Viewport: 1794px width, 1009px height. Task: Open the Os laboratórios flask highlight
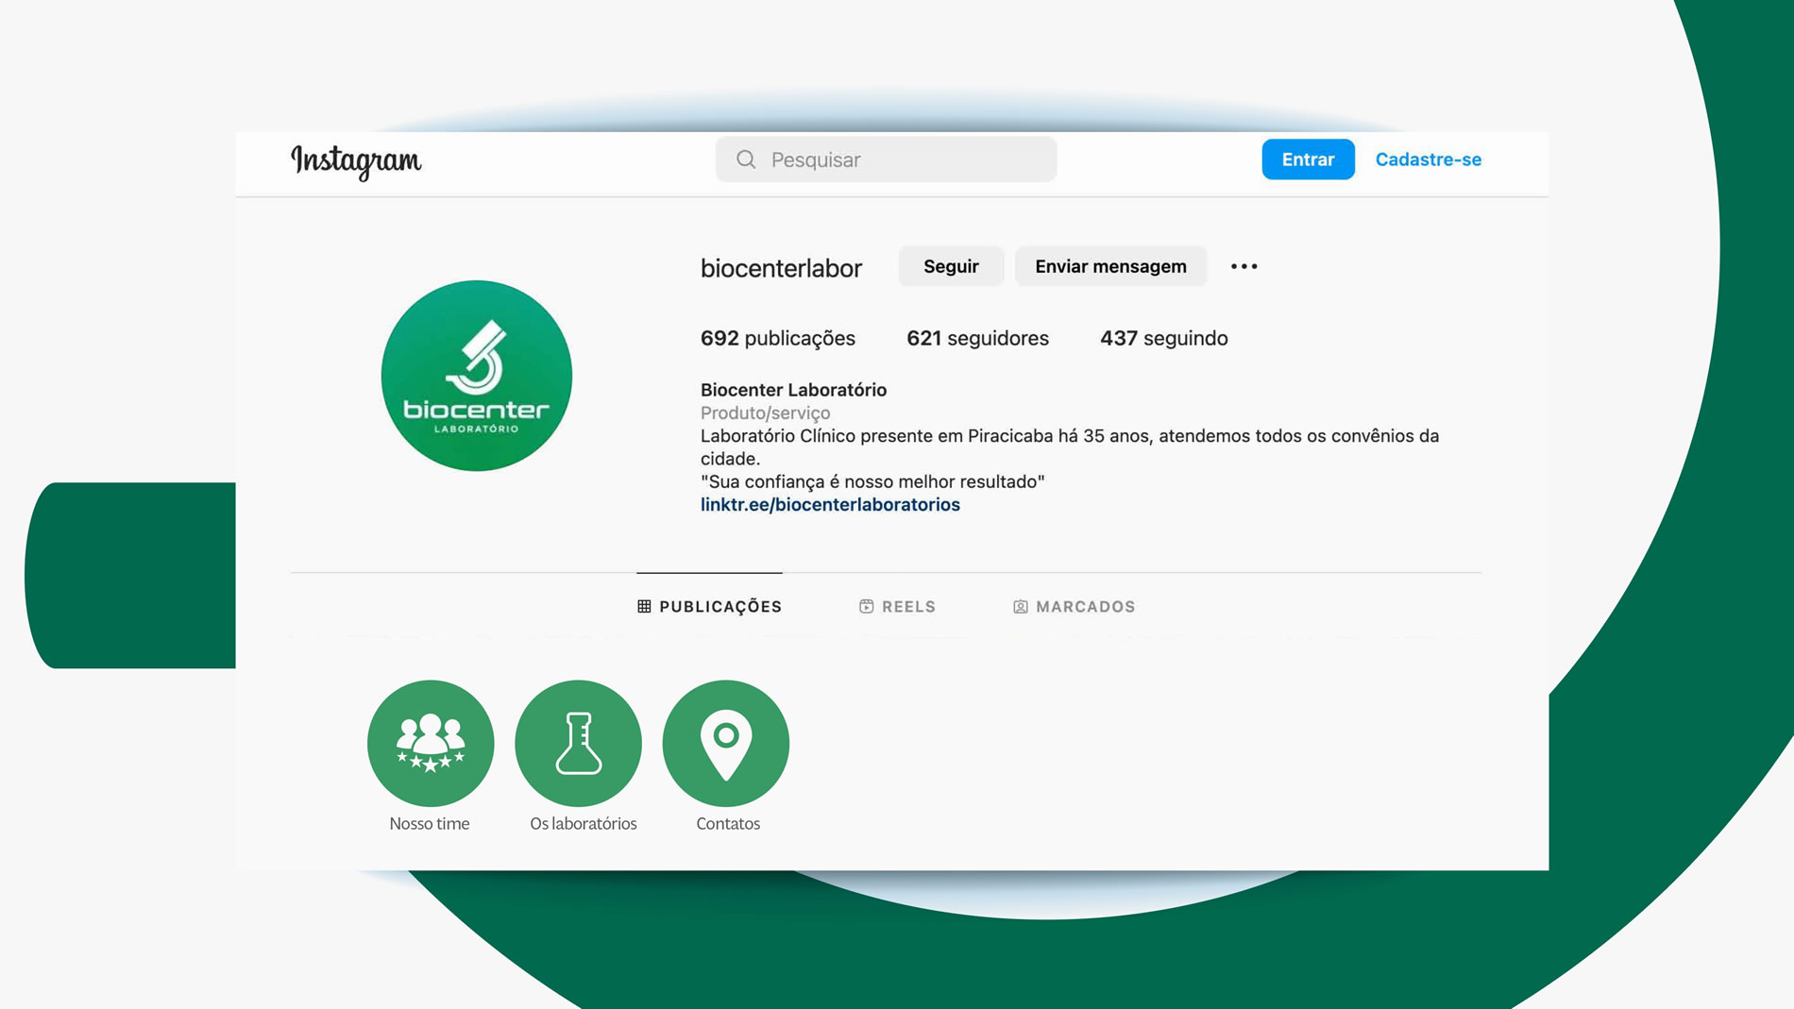point(579,743)
